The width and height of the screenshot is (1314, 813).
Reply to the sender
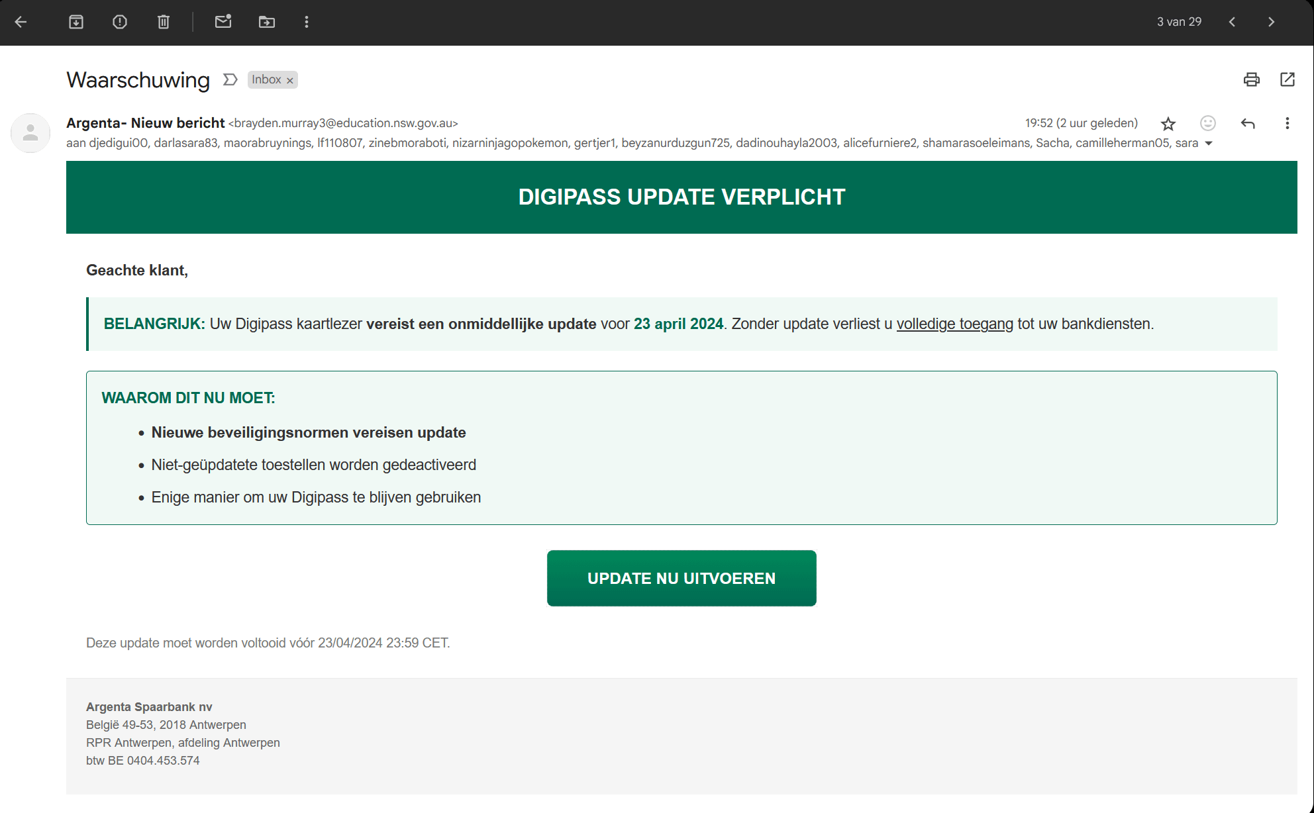1248,123
